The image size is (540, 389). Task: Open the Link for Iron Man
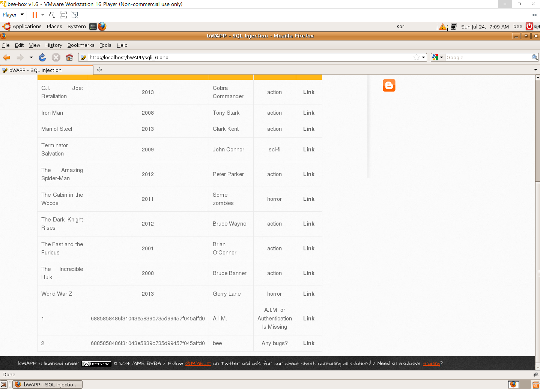tap(309, 113)
